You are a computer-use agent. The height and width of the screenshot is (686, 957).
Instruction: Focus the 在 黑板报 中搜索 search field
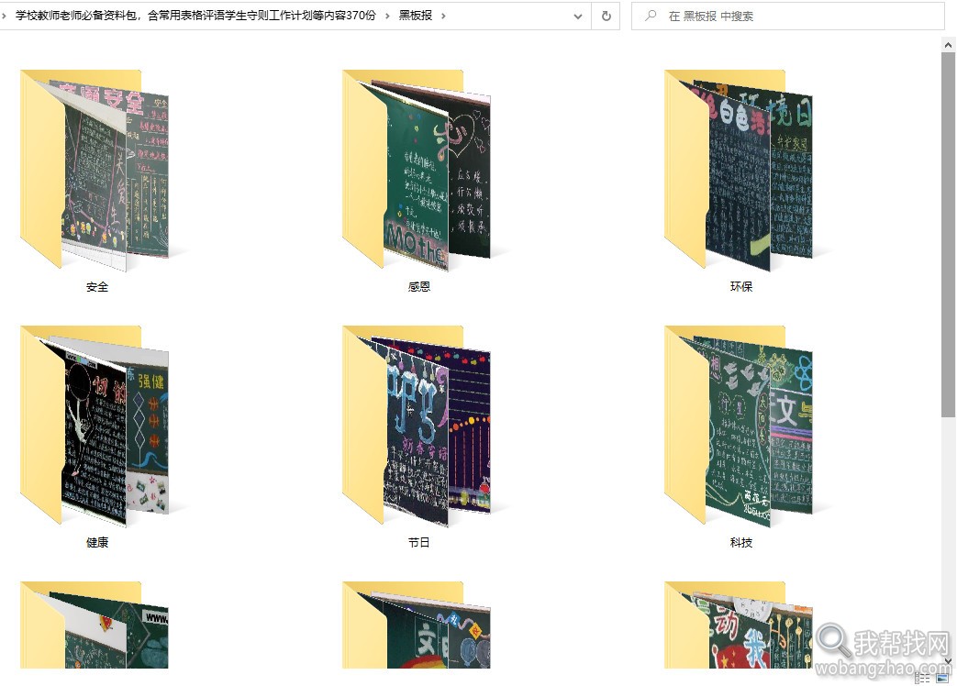pyautogui.click(x=788, y=16)
